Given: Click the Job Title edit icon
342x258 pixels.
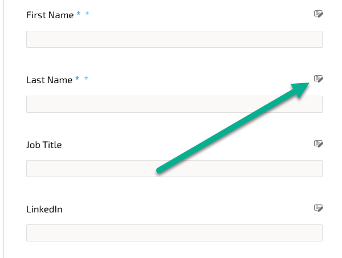Looking at the screenshot, I should point(319,144).
